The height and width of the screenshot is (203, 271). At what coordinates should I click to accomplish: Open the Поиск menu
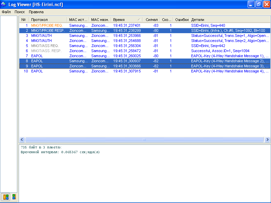pos(20,12)
